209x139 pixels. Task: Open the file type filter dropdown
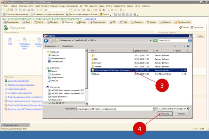tap(187, 109)
